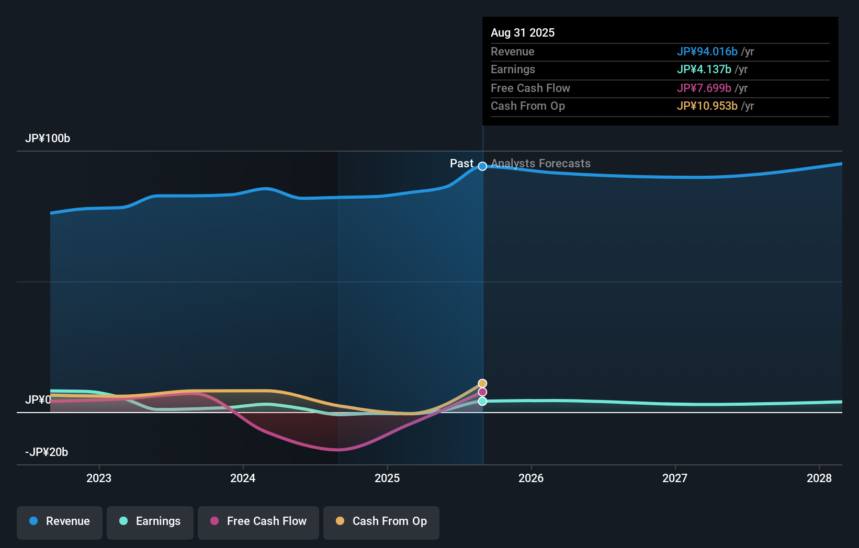Select the Analysts Forecasts label
859x548 pixels.
tap(540, 163)
